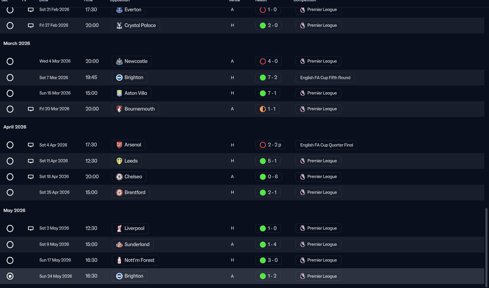Click the Aston Villa club crest
Screen dimensions: 489x288
[x=119, y=93]
